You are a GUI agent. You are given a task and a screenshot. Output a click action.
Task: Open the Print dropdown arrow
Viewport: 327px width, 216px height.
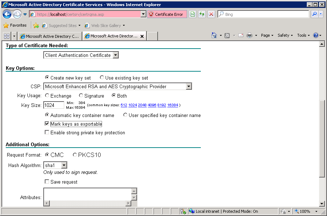pyautogui.click(x=256, y=36)
